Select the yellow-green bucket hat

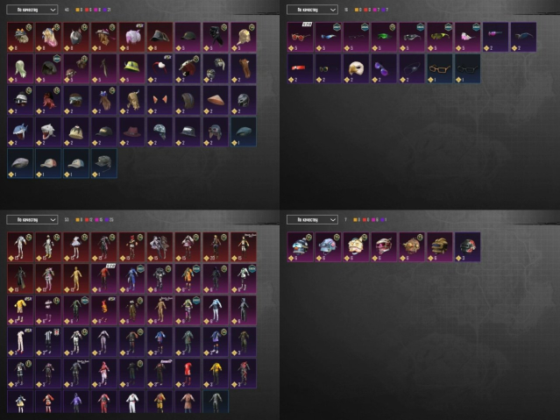click(x=131, y=68)
